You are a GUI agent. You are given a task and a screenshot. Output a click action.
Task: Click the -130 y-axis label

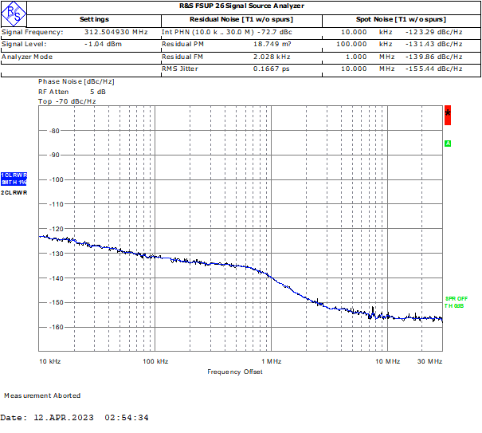tap(57, 254)
